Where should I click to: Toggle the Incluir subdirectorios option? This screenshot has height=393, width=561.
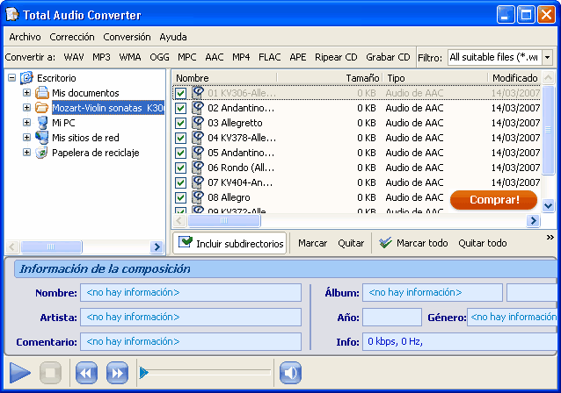(229, 243)
